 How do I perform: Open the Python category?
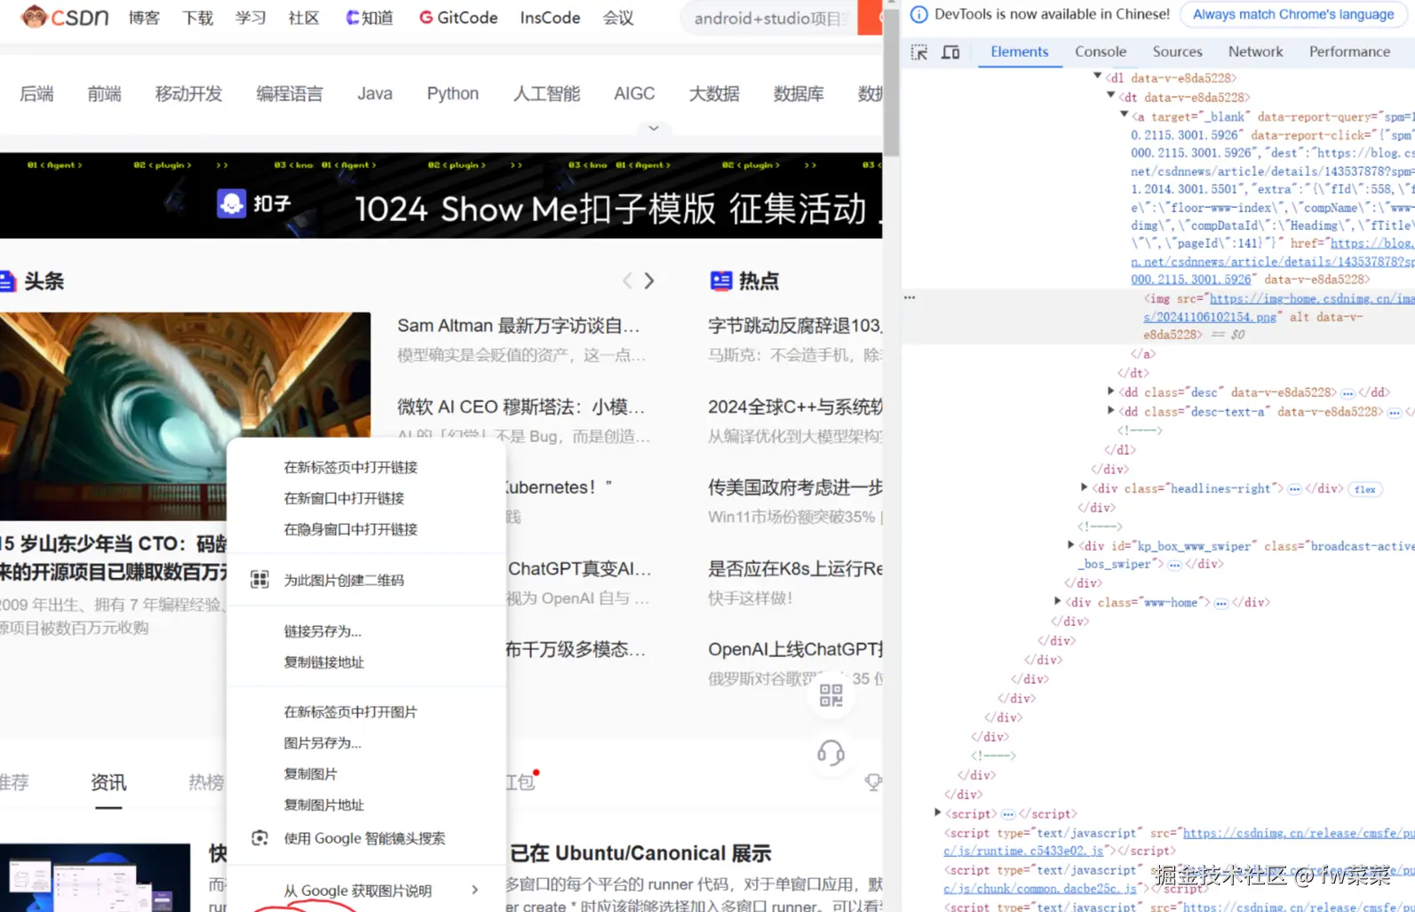(452, 94)
